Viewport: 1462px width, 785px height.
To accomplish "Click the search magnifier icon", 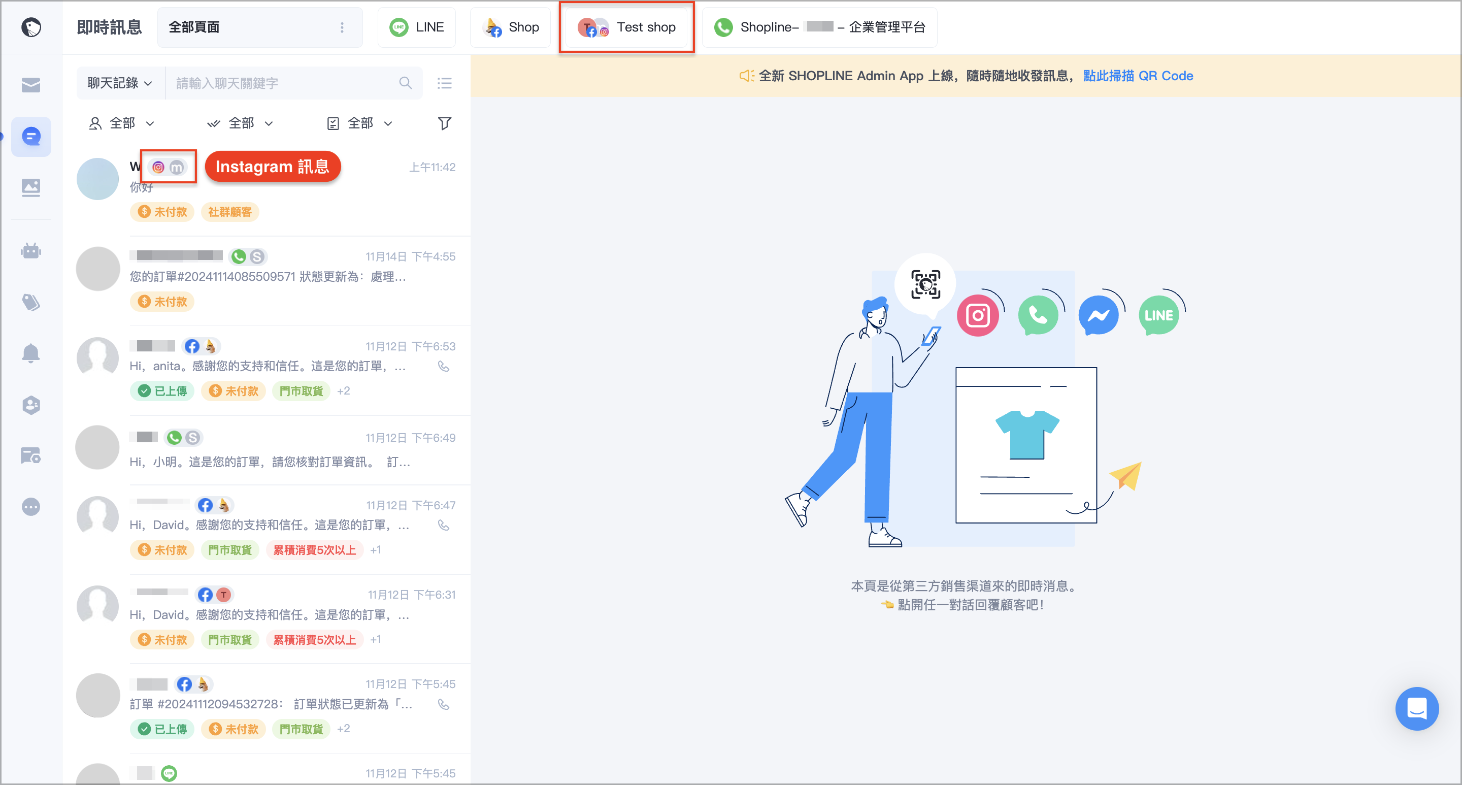I will 405,83.
